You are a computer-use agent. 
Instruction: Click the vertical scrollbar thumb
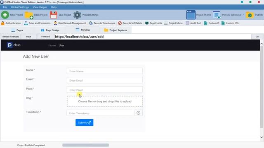pyautogui.click(x=262, y=87)
